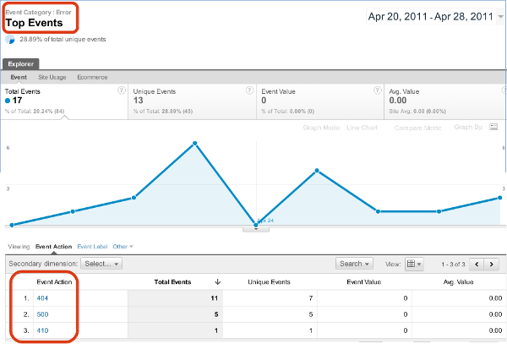
Task: Click the Apr 24 data point
Action: click(x=256, y=225)
